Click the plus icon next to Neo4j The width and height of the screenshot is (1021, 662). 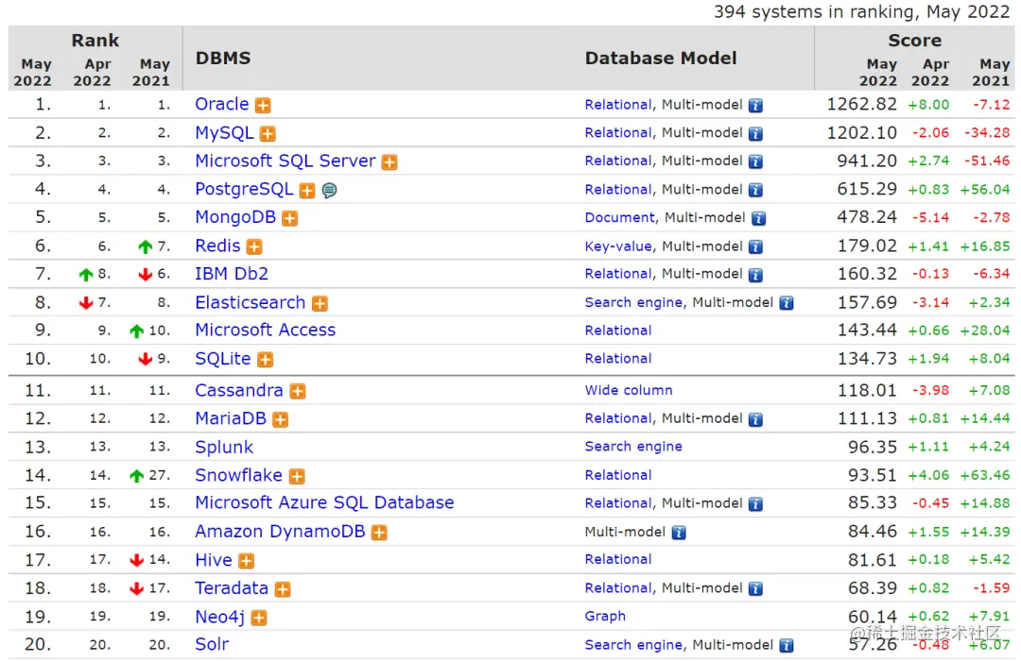[259, 619]
